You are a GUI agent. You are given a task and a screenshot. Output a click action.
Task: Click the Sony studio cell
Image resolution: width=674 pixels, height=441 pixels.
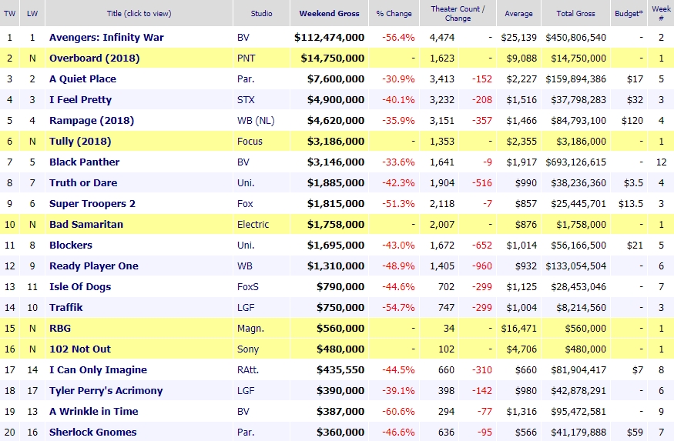coord(248,349)
